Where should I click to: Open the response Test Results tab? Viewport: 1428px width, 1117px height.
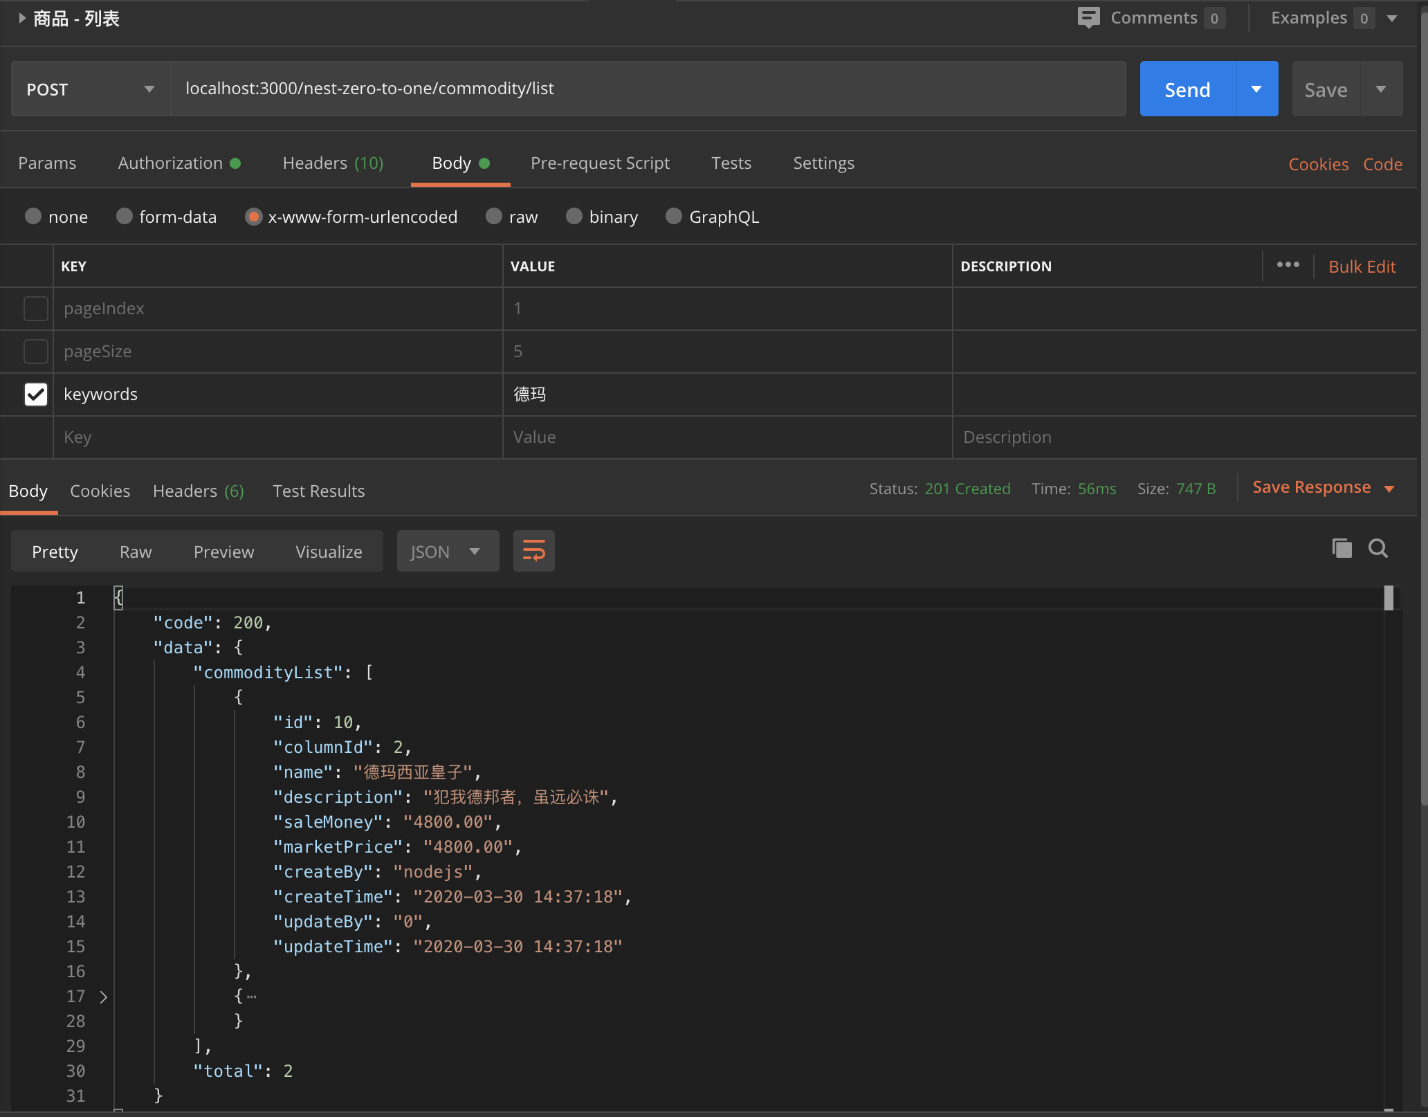pyautogui.click(x=318, y=491)
